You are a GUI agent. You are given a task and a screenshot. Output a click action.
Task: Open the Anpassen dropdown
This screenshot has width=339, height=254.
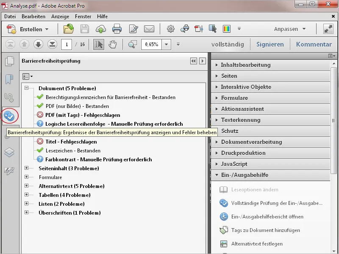click(x=290, y=29)
